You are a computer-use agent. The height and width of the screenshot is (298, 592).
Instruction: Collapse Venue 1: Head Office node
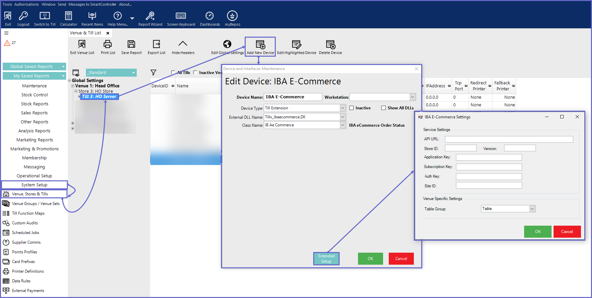point(73,86)
